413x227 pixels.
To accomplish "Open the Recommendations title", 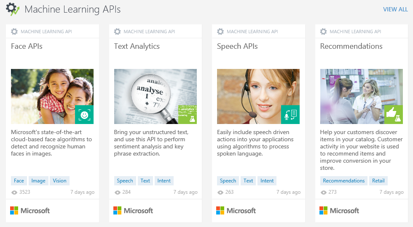I will point(351,46).
